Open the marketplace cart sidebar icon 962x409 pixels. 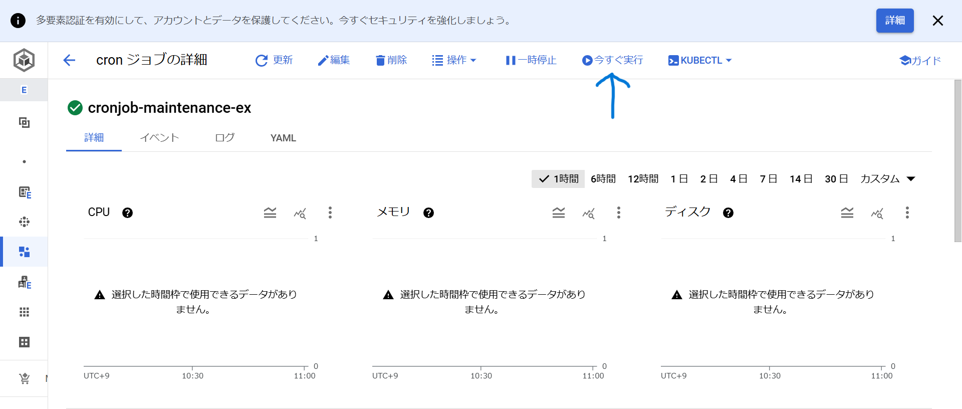tap(24, 378)
